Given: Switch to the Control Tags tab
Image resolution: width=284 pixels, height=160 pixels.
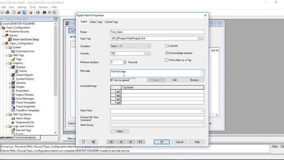Looking at the screenshot, I should (111, 22).
